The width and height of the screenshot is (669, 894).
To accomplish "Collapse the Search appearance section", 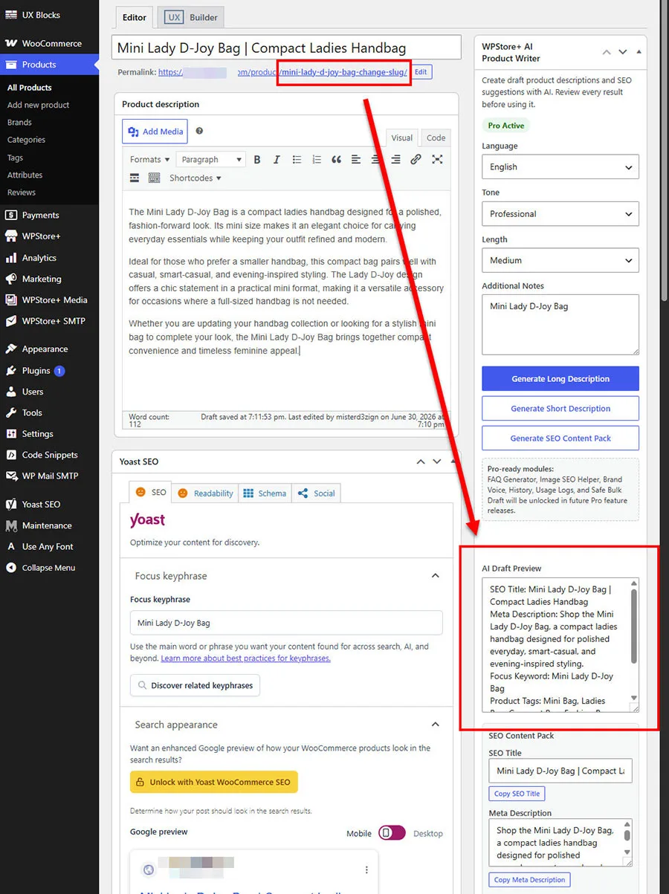I will 436,725.
